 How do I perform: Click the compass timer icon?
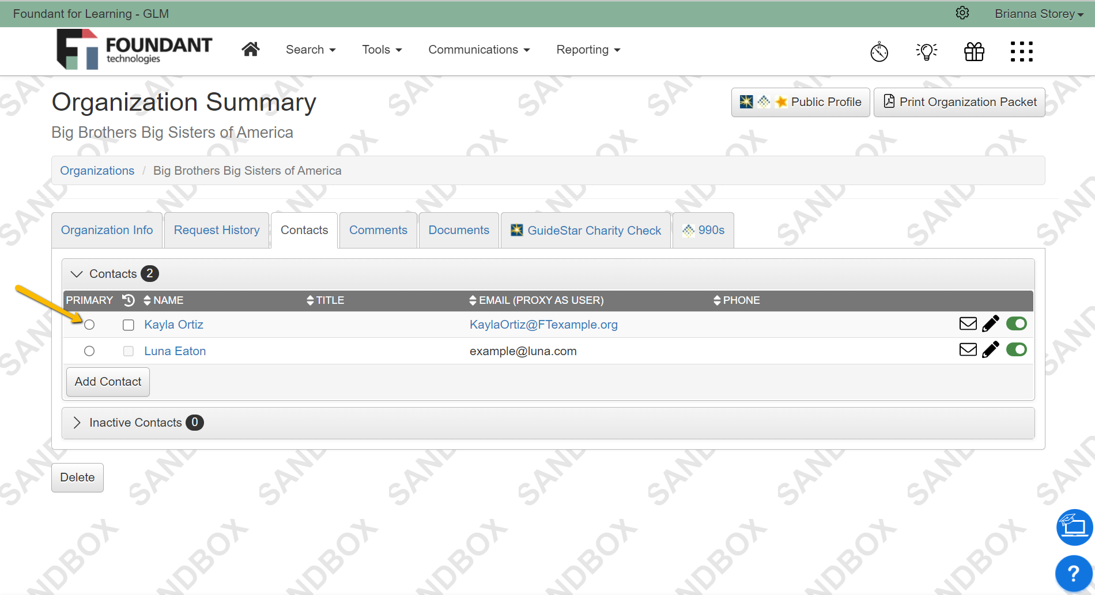pyautogui.click(x=879, y=51)
